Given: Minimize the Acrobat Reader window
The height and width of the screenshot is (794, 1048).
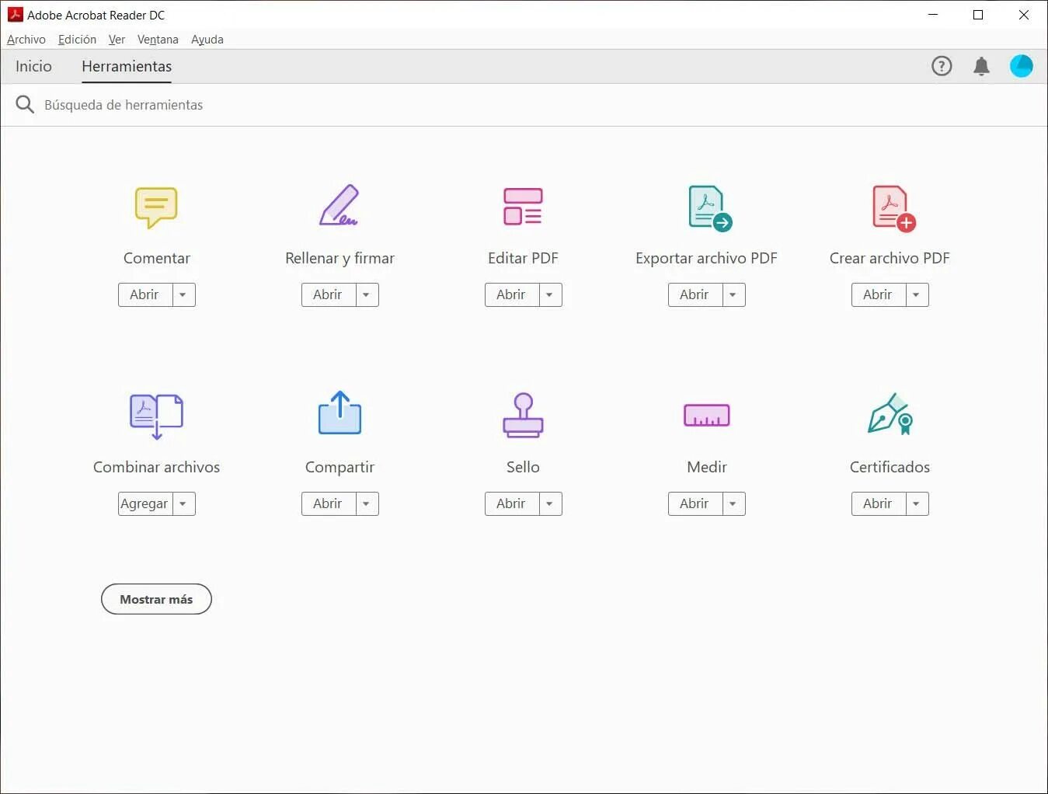Looking at the screenshot, I should click(933, 15).
